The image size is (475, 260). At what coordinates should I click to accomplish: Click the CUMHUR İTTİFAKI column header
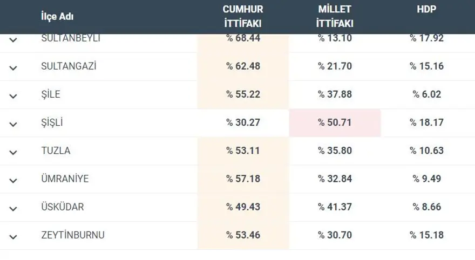[243, 17]
